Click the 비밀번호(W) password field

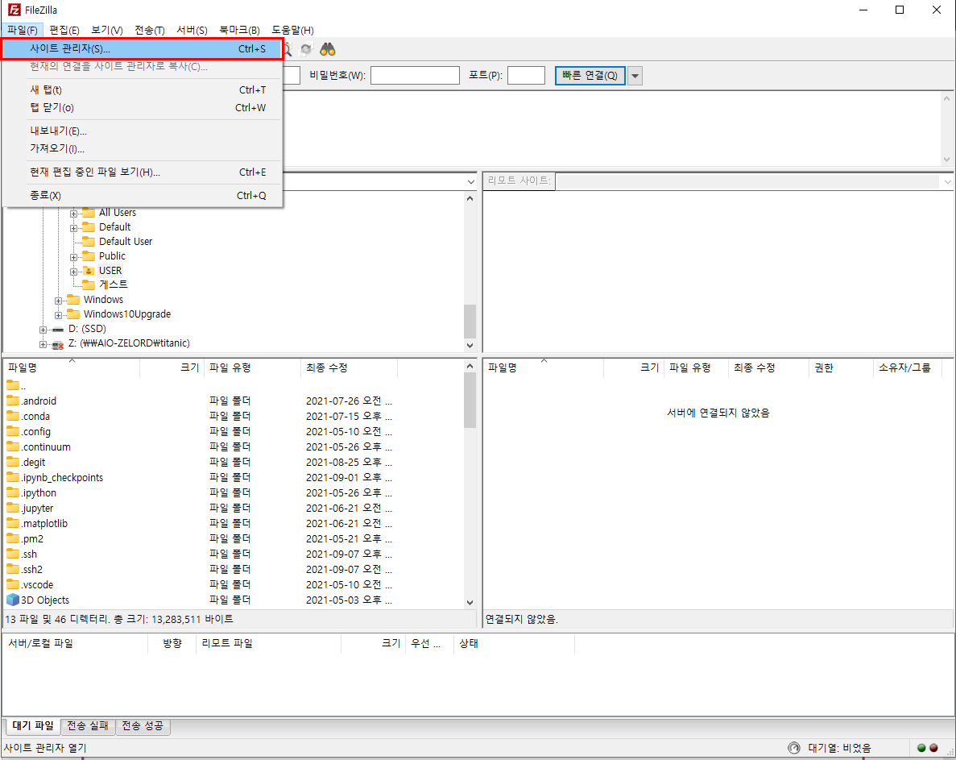coord(415,76)
